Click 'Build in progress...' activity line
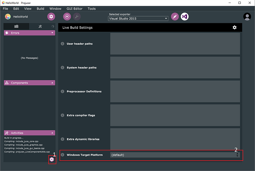Image resolution: width=255 pixels, height=171 pixels. [14, 138]
